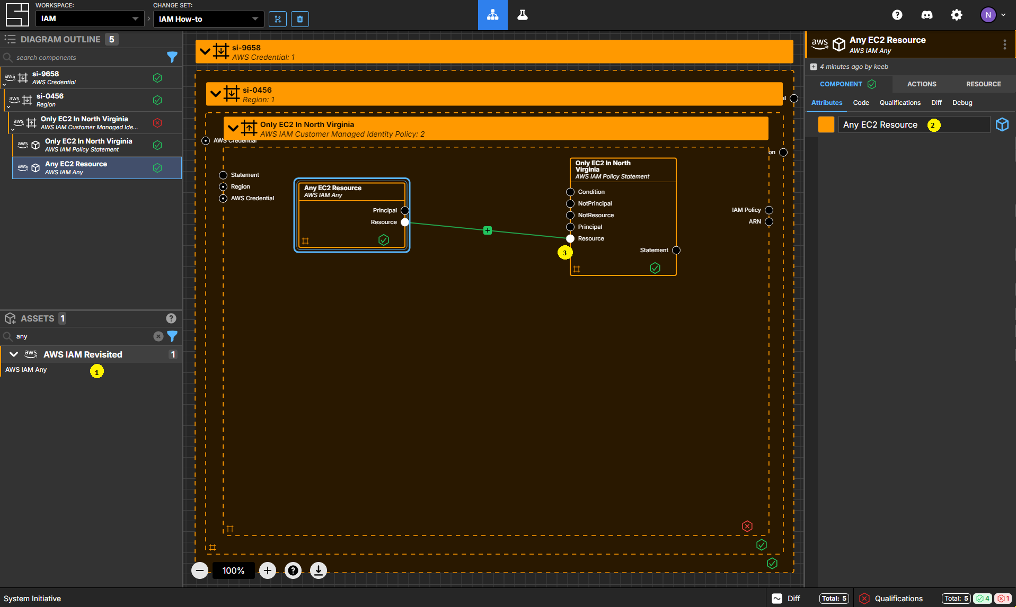
Task: Click the filter icon in Assets panel
Action: tap(172, 336)
